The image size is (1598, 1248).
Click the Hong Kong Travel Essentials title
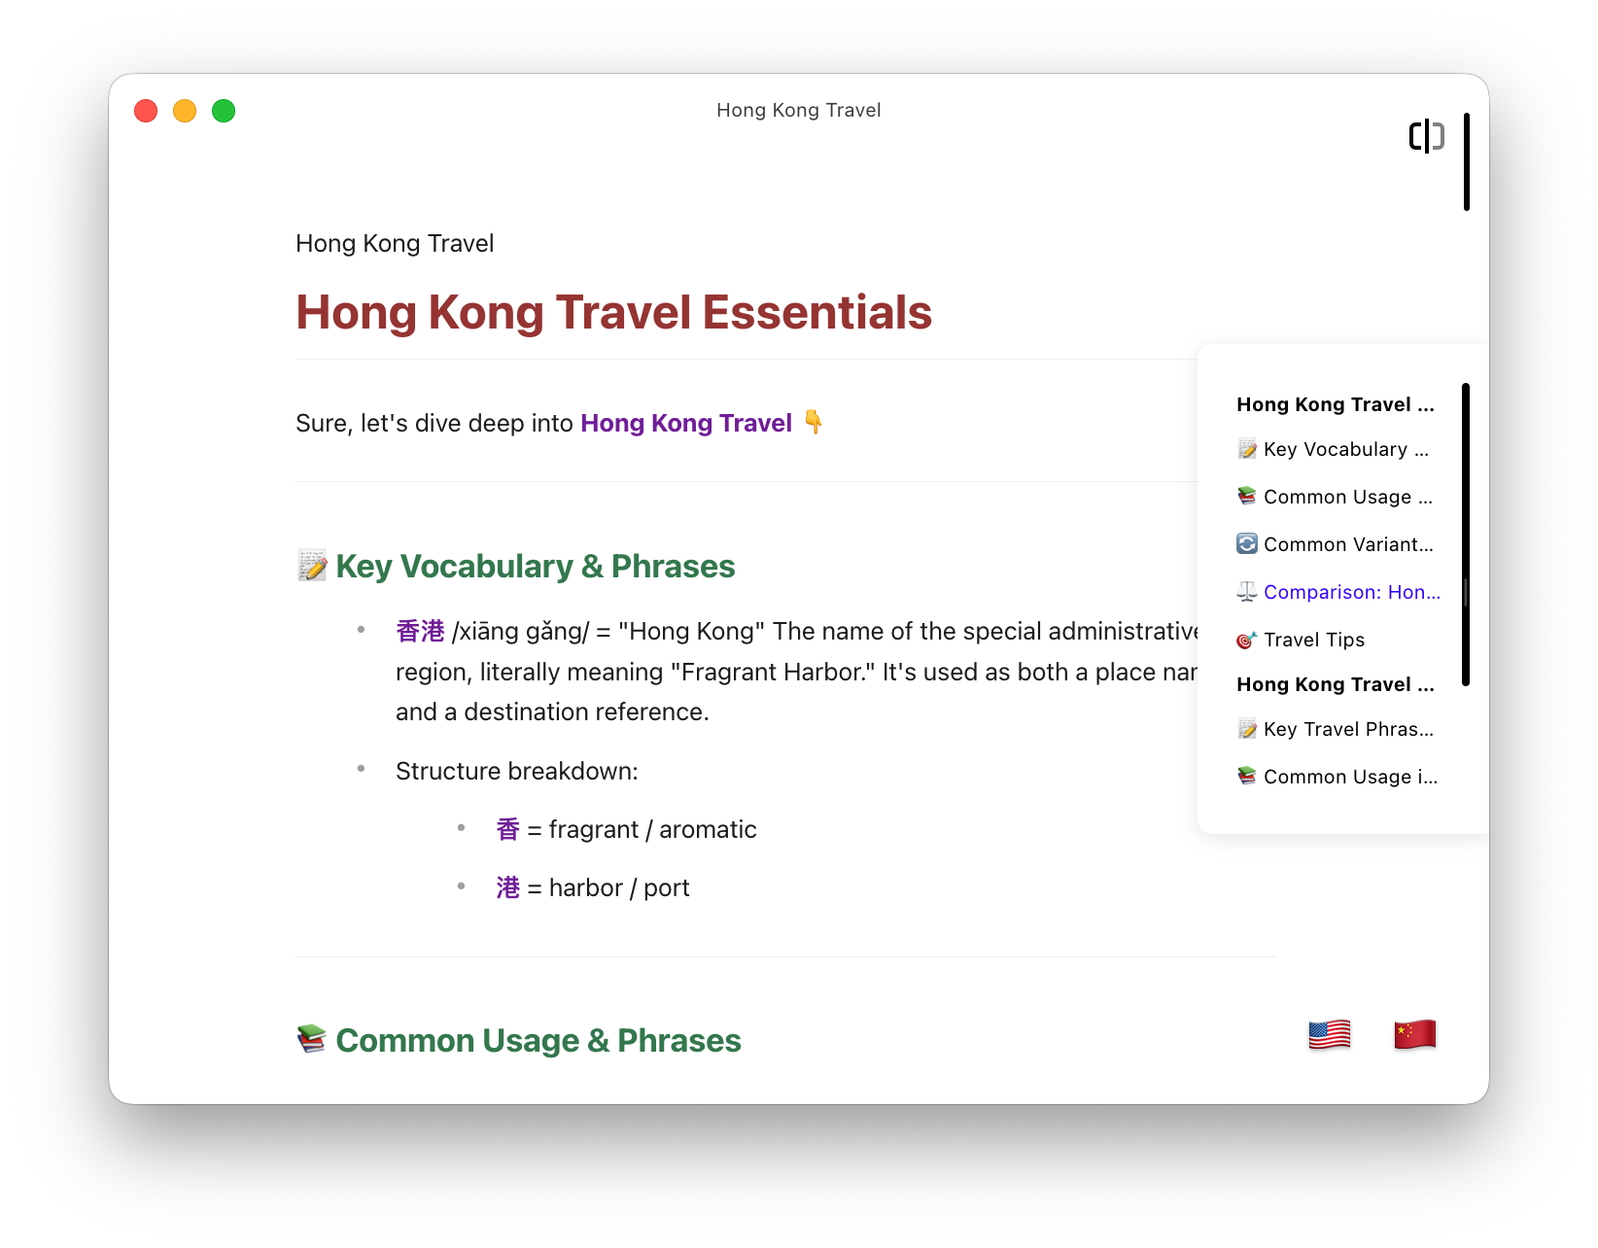(613, 312)
